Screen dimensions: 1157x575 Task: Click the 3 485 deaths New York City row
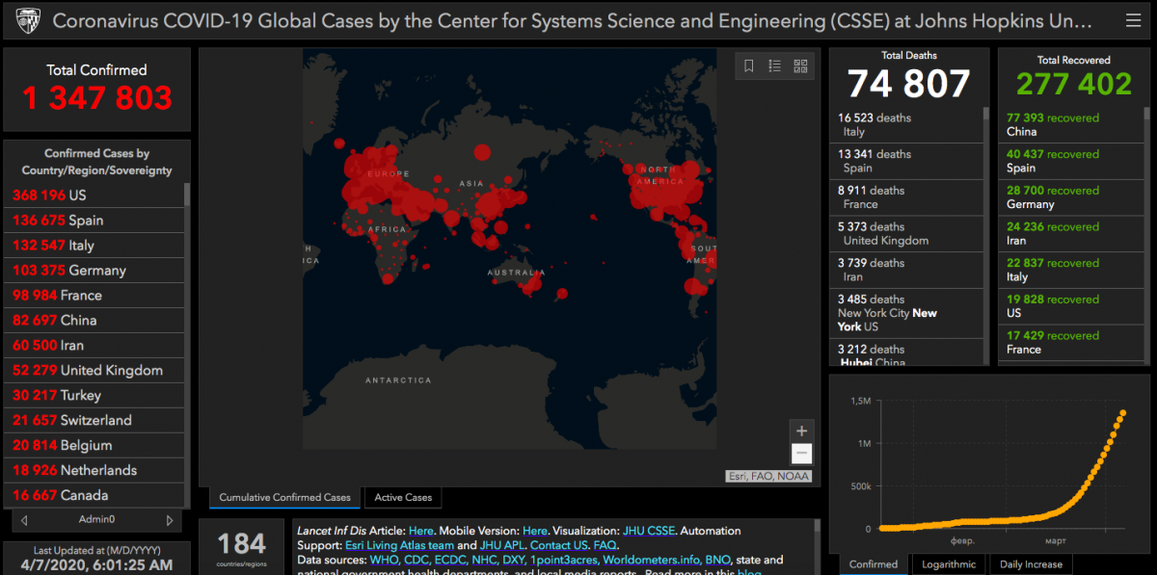[905, 313]
